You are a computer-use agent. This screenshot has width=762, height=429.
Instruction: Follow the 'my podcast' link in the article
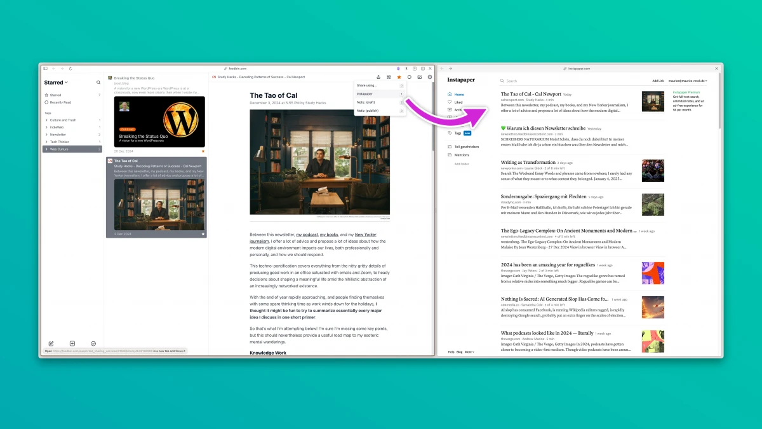307,235
